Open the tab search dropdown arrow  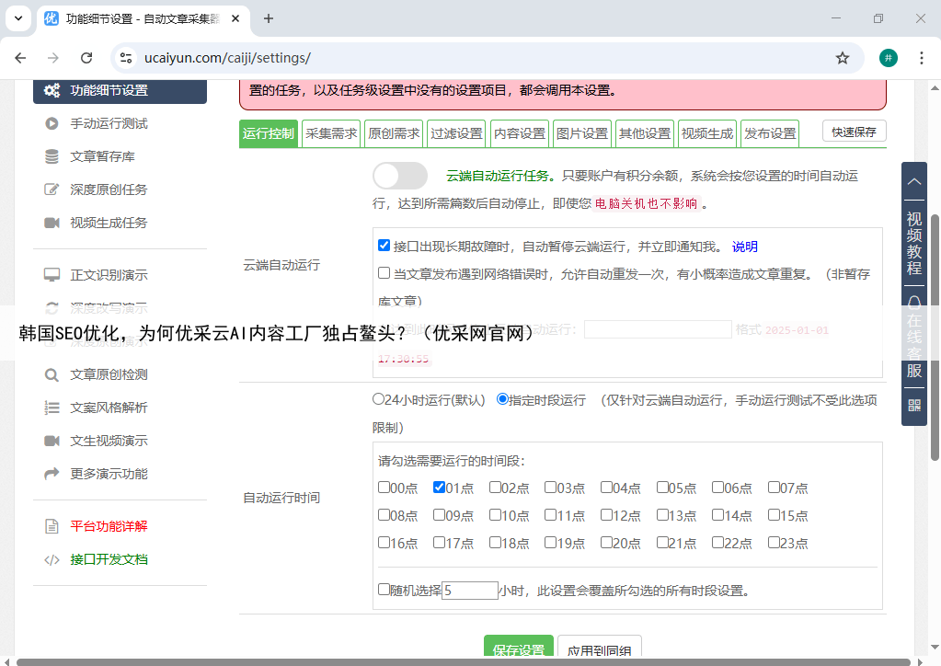17,18
